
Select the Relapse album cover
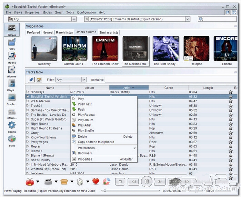pyautogui.click(x=196, y=49)
